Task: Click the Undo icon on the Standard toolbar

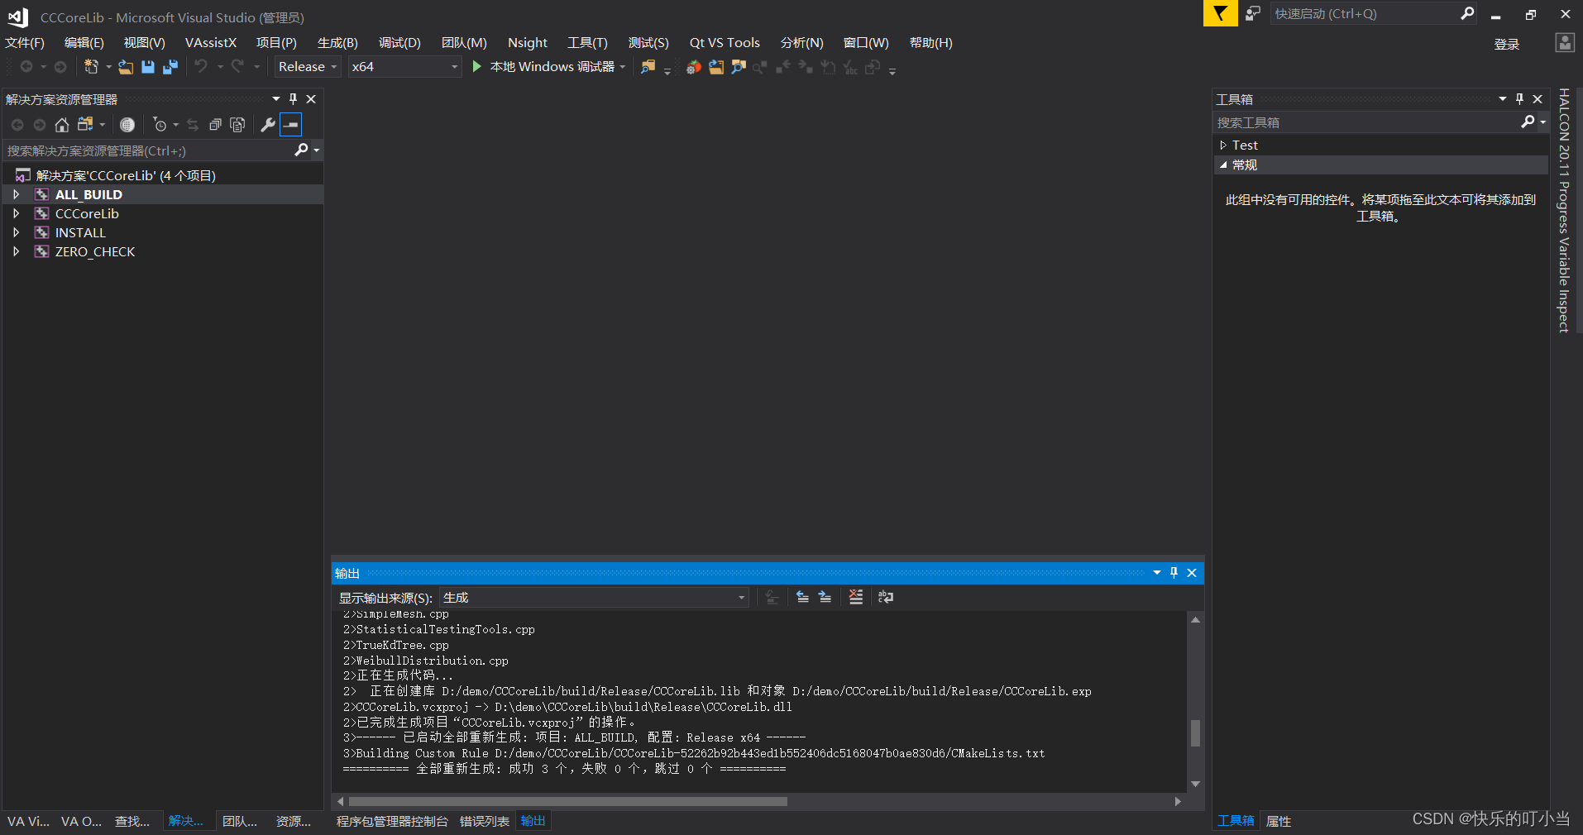Action: tap(203, 66)
